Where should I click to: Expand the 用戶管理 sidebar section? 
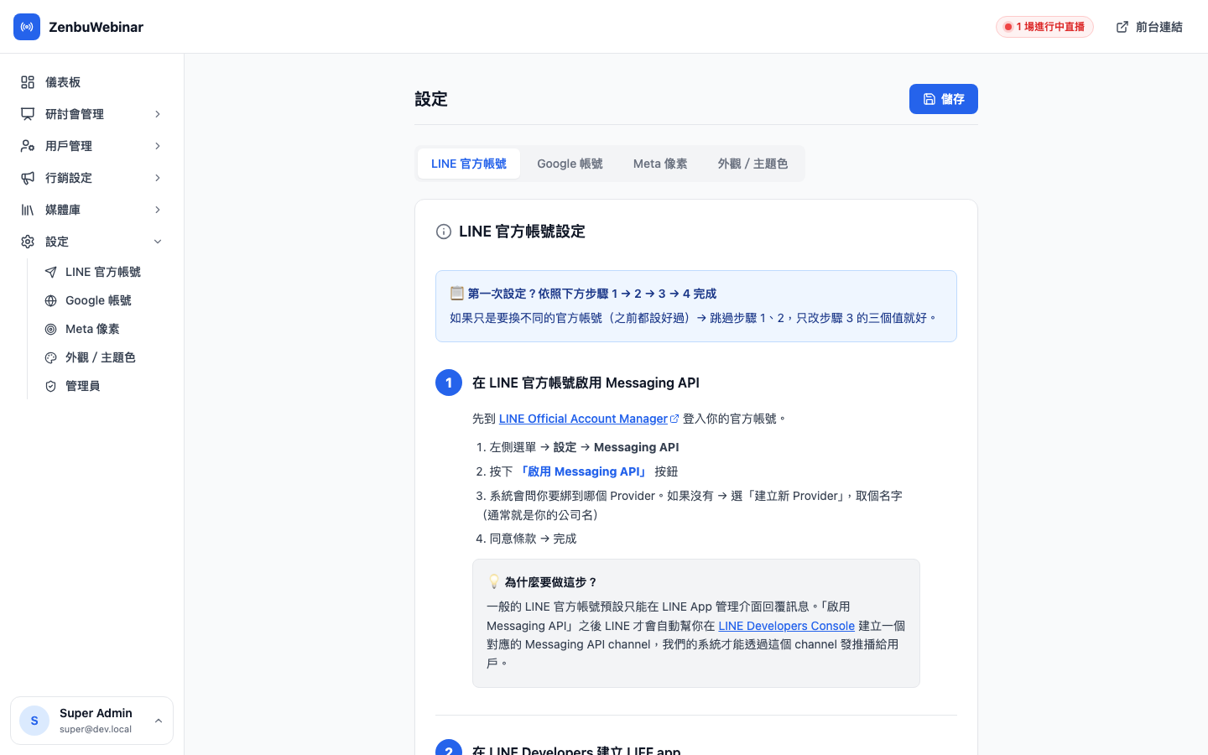coord(158,146)
